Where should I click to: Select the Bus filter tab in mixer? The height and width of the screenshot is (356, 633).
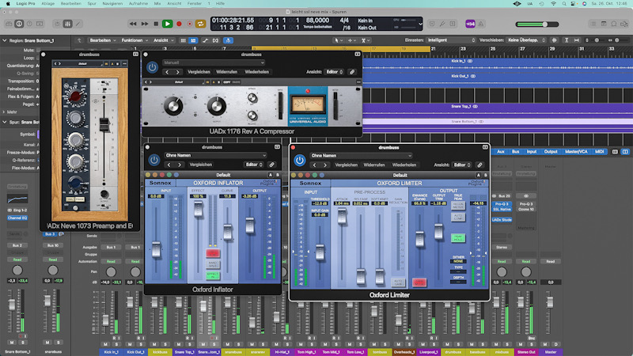(x=516, y=152)
